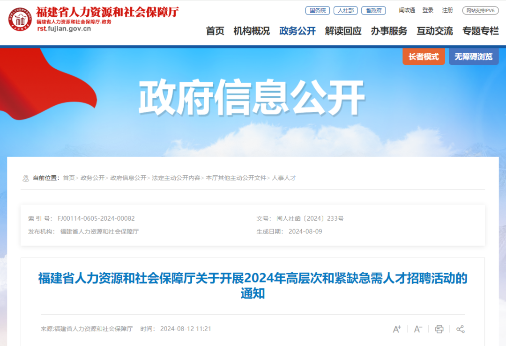Viewport: 506px width, 346px height.
Task: Click the share article icon
Action: [461, 329]
